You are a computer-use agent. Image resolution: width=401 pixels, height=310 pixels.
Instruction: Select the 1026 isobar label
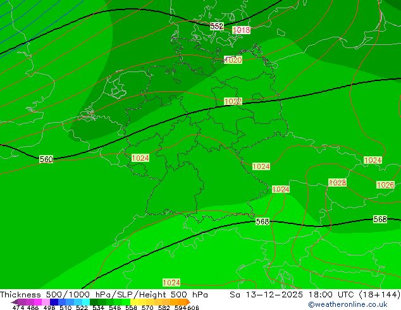385,185
